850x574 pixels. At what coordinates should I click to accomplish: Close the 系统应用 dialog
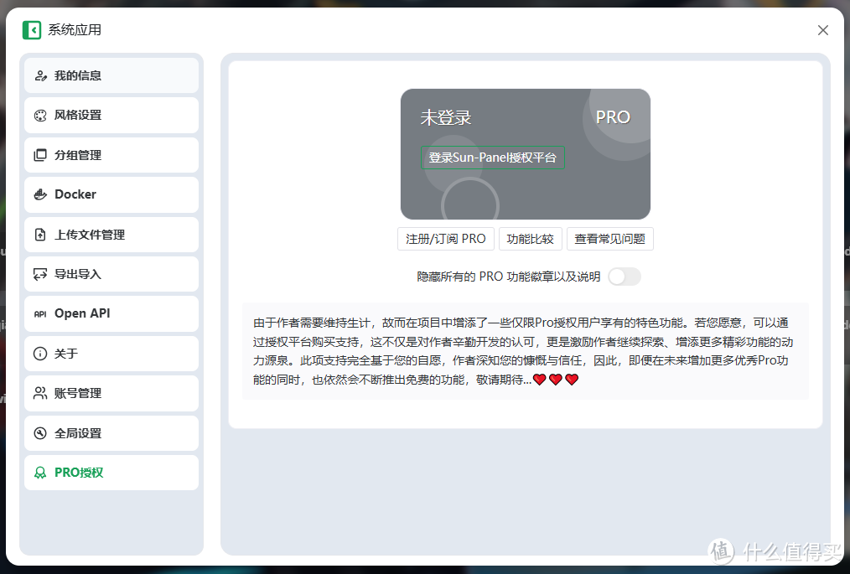click(x=823, y=30)
